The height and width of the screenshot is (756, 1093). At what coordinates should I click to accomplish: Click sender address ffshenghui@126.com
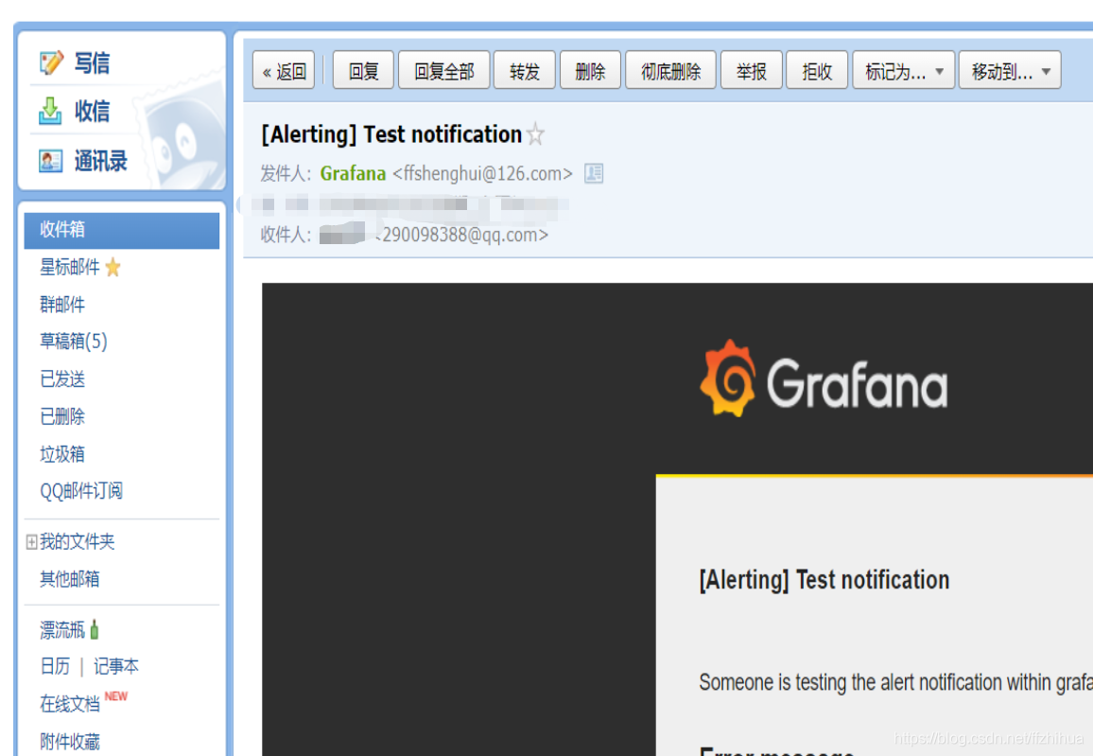(x=482, y=173)
